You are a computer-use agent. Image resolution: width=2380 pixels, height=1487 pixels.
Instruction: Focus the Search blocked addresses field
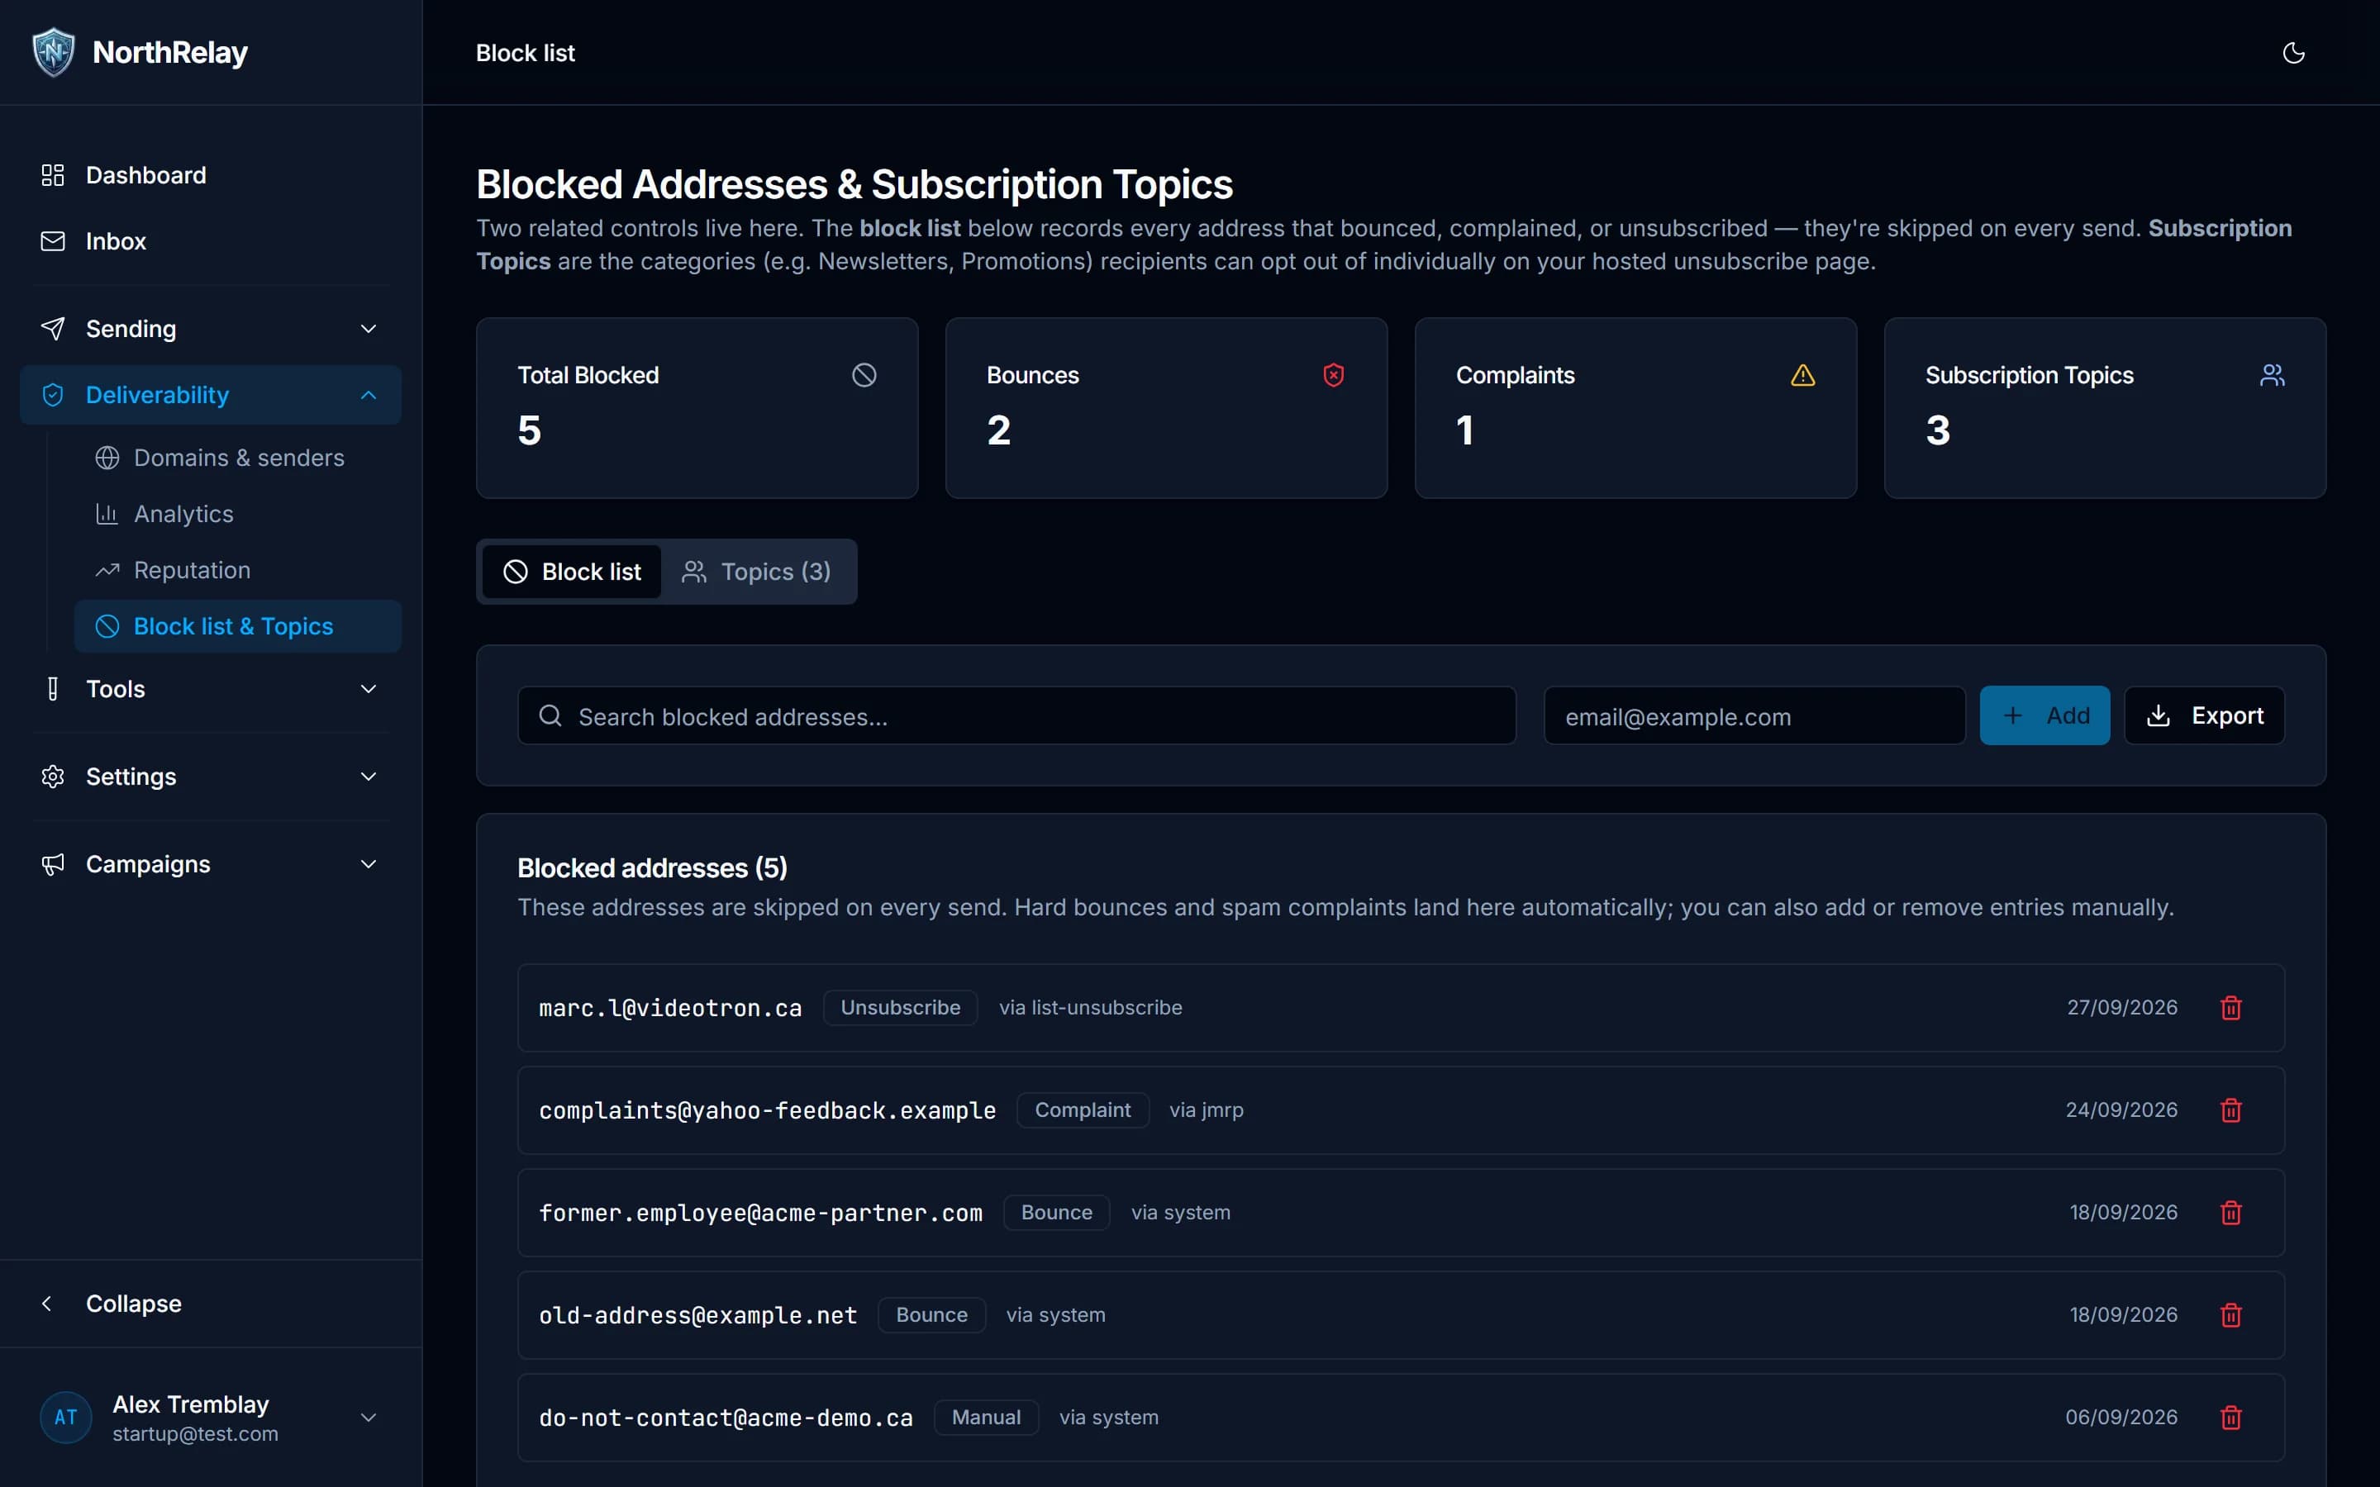[x=1017, y=715]
